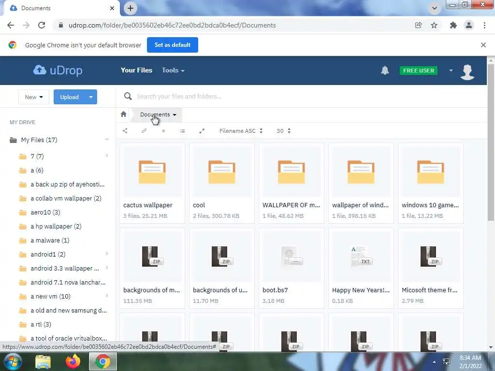Open Chrome extensions puzzle icon

453,25
